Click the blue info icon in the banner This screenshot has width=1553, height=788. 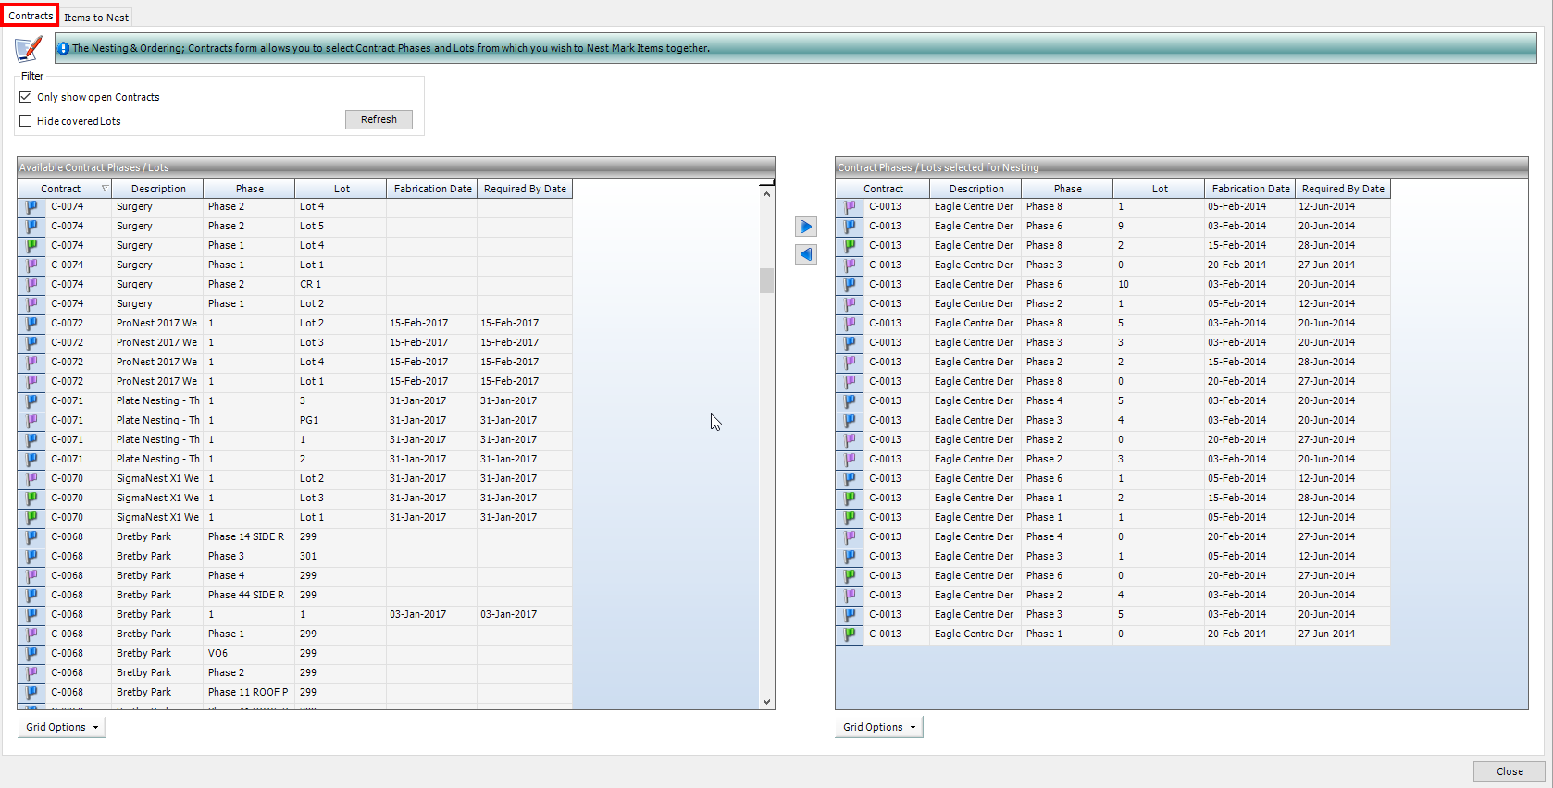click(64, 48)
